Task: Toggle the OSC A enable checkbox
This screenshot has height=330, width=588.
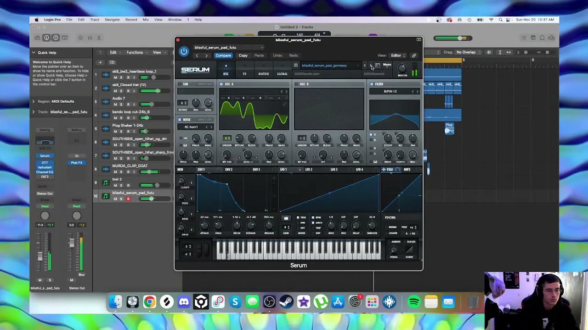Action: tap(221, 84)
